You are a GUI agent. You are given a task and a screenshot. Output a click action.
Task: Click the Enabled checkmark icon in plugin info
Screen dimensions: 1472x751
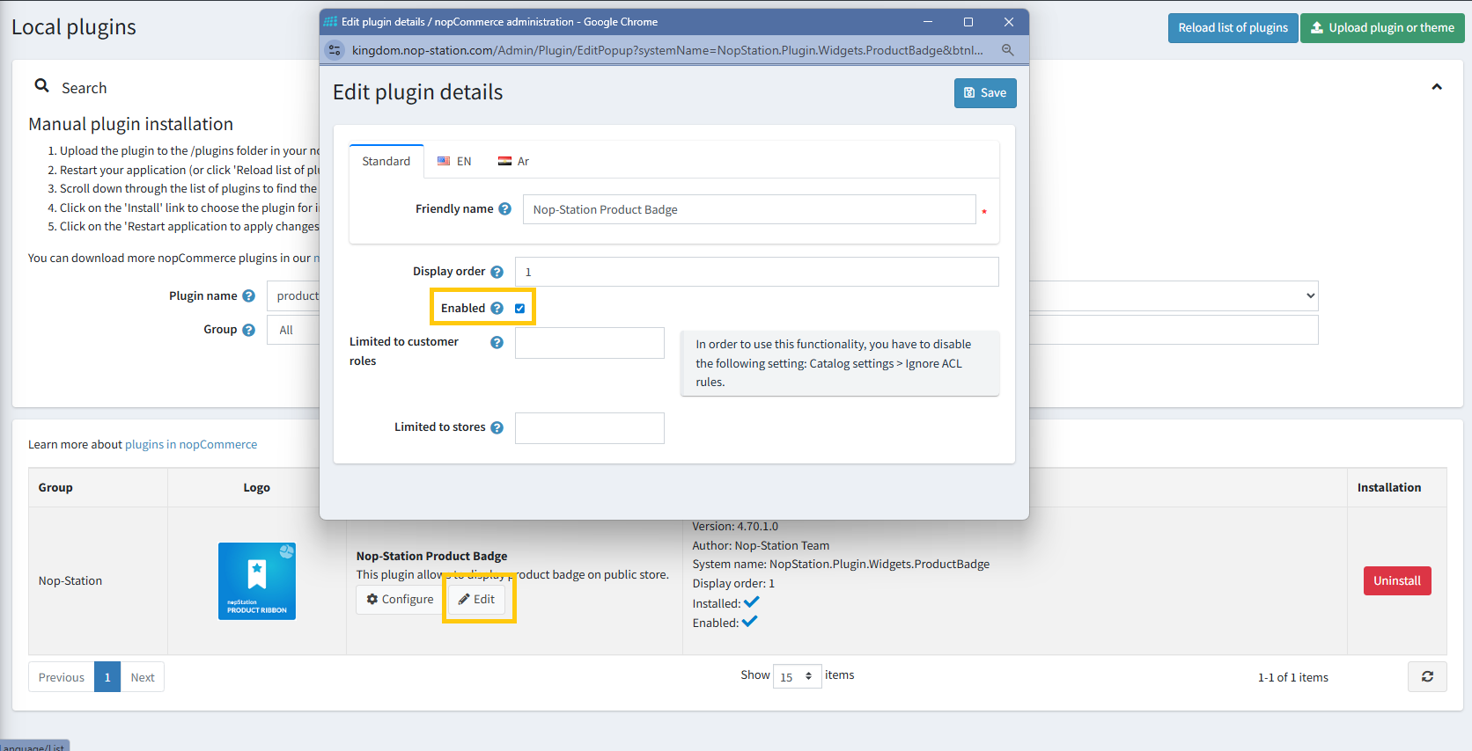[x=750, y=622]
